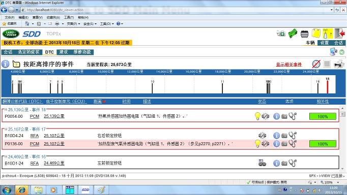
Task: Open the info icon for P0054-00
Action: pos(276,116)
